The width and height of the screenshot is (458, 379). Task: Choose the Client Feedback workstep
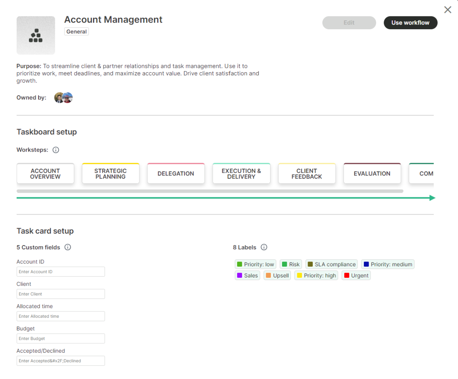[x=306, y=174]
